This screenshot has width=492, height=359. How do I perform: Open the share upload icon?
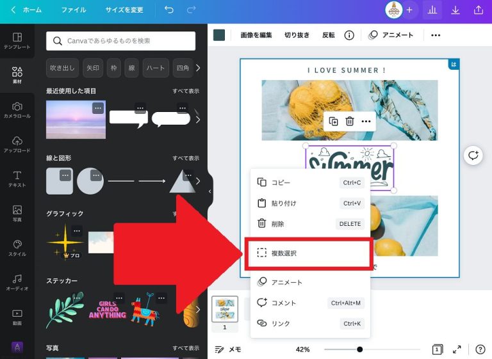479,10
